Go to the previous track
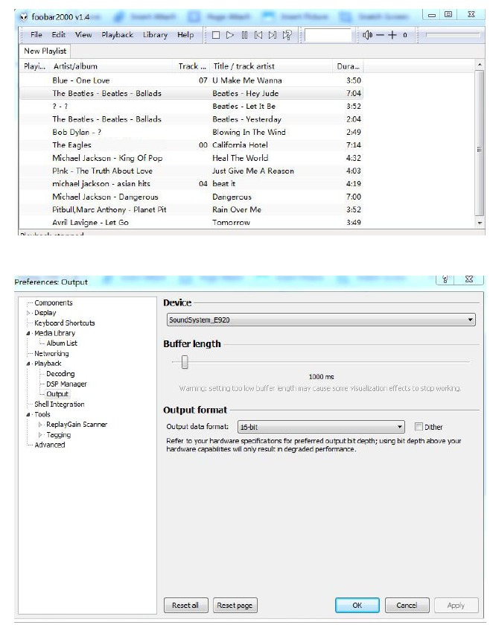Image resolution: width=490 pixels, height=625 pixels. (x=258, y=35)
